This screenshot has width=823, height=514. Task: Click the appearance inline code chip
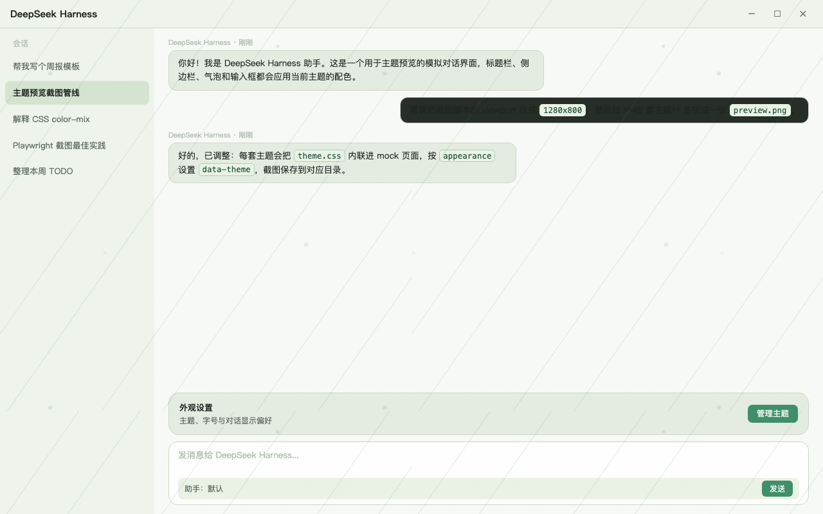click(467, 156)
